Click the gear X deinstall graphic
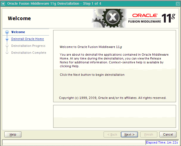Viewport: 181px width, 146px height. coord(109,18)
